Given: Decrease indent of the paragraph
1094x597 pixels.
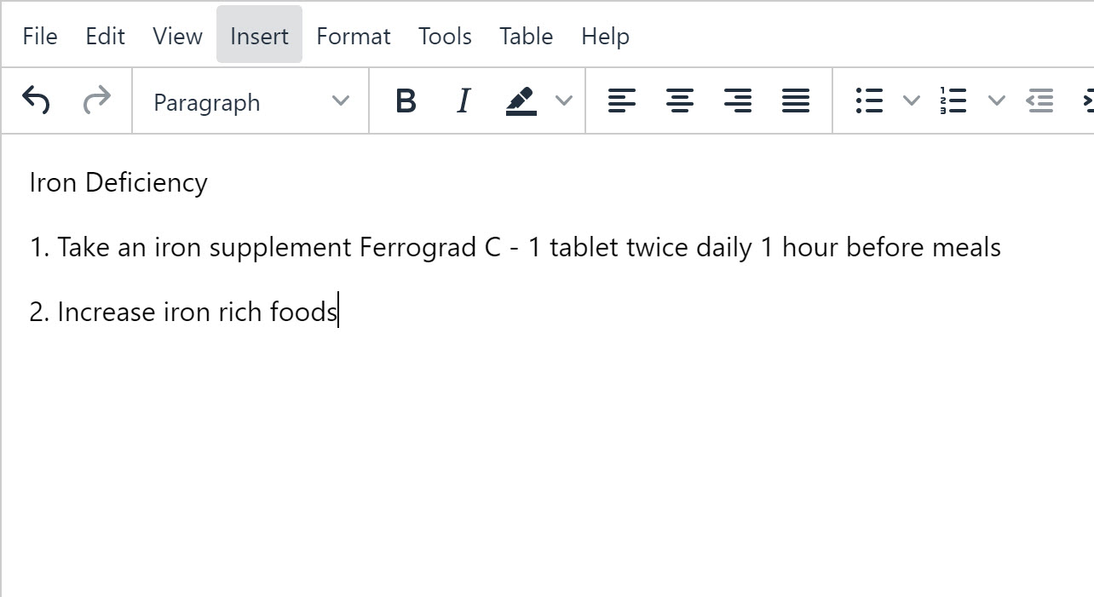Looking at the screenshot, I should coord(1039,101).
